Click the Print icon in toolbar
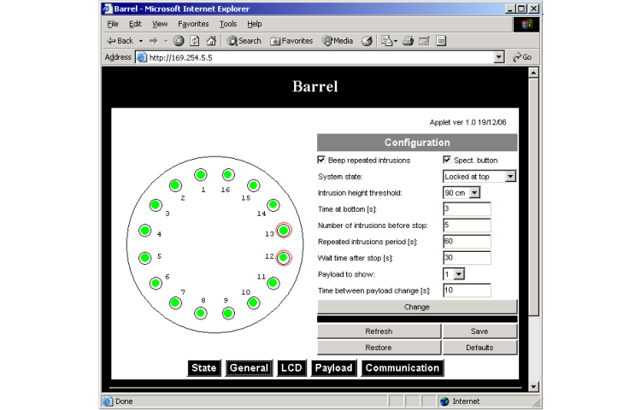Screen dimensions: 641x410 click(x=409, y=41)
